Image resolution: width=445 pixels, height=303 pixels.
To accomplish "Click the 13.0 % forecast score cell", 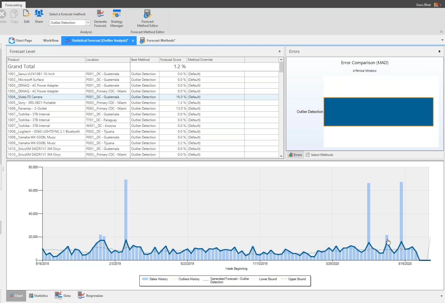I will 173,108.
